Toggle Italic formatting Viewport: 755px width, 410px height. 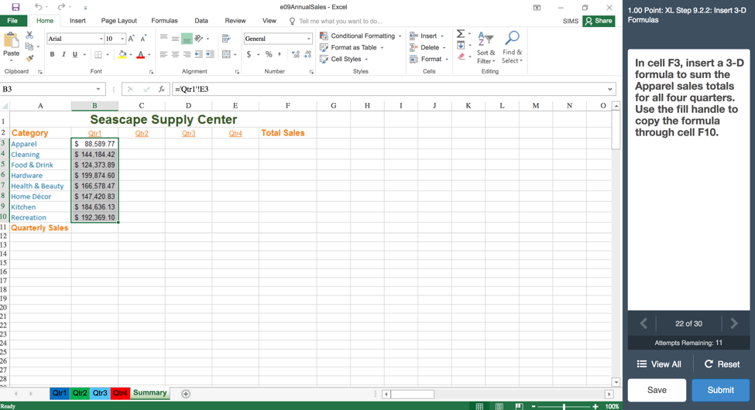[x=63, y=55]
